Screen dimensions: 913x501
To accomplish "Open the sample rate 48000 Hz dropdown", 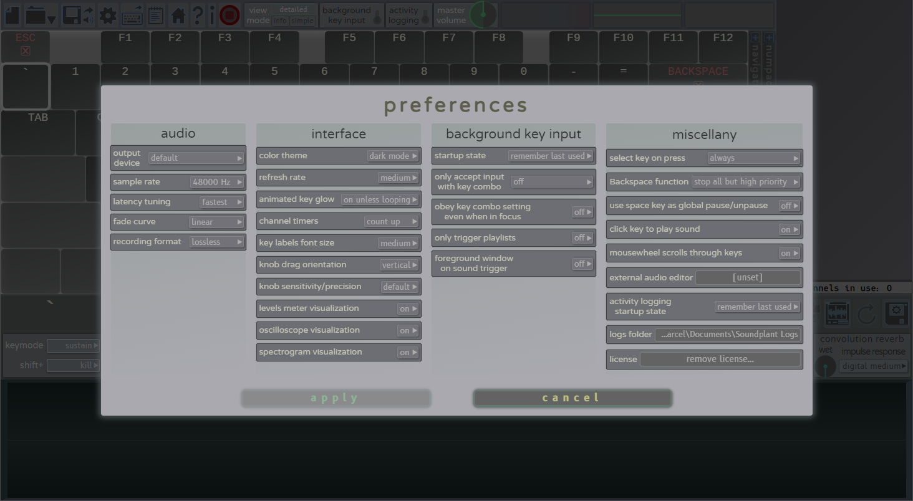I will [217, 182].
